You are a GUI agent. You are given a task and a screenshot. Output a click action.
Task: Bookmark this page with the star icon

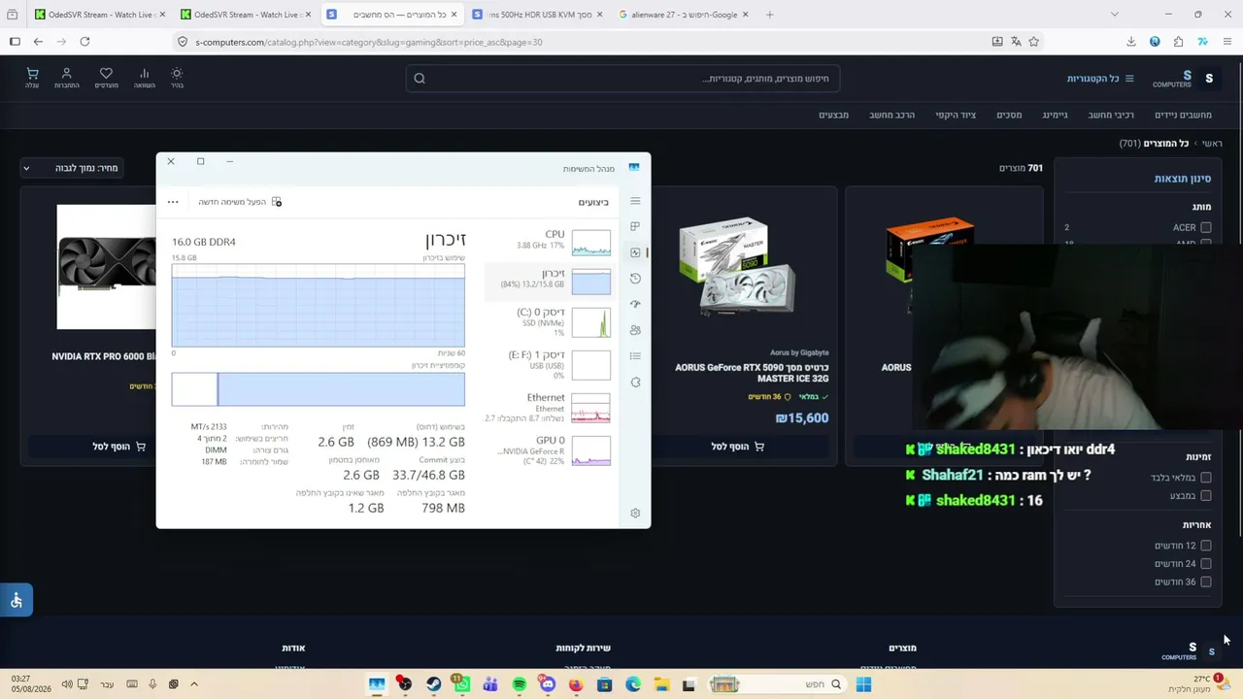(1034, 42)
